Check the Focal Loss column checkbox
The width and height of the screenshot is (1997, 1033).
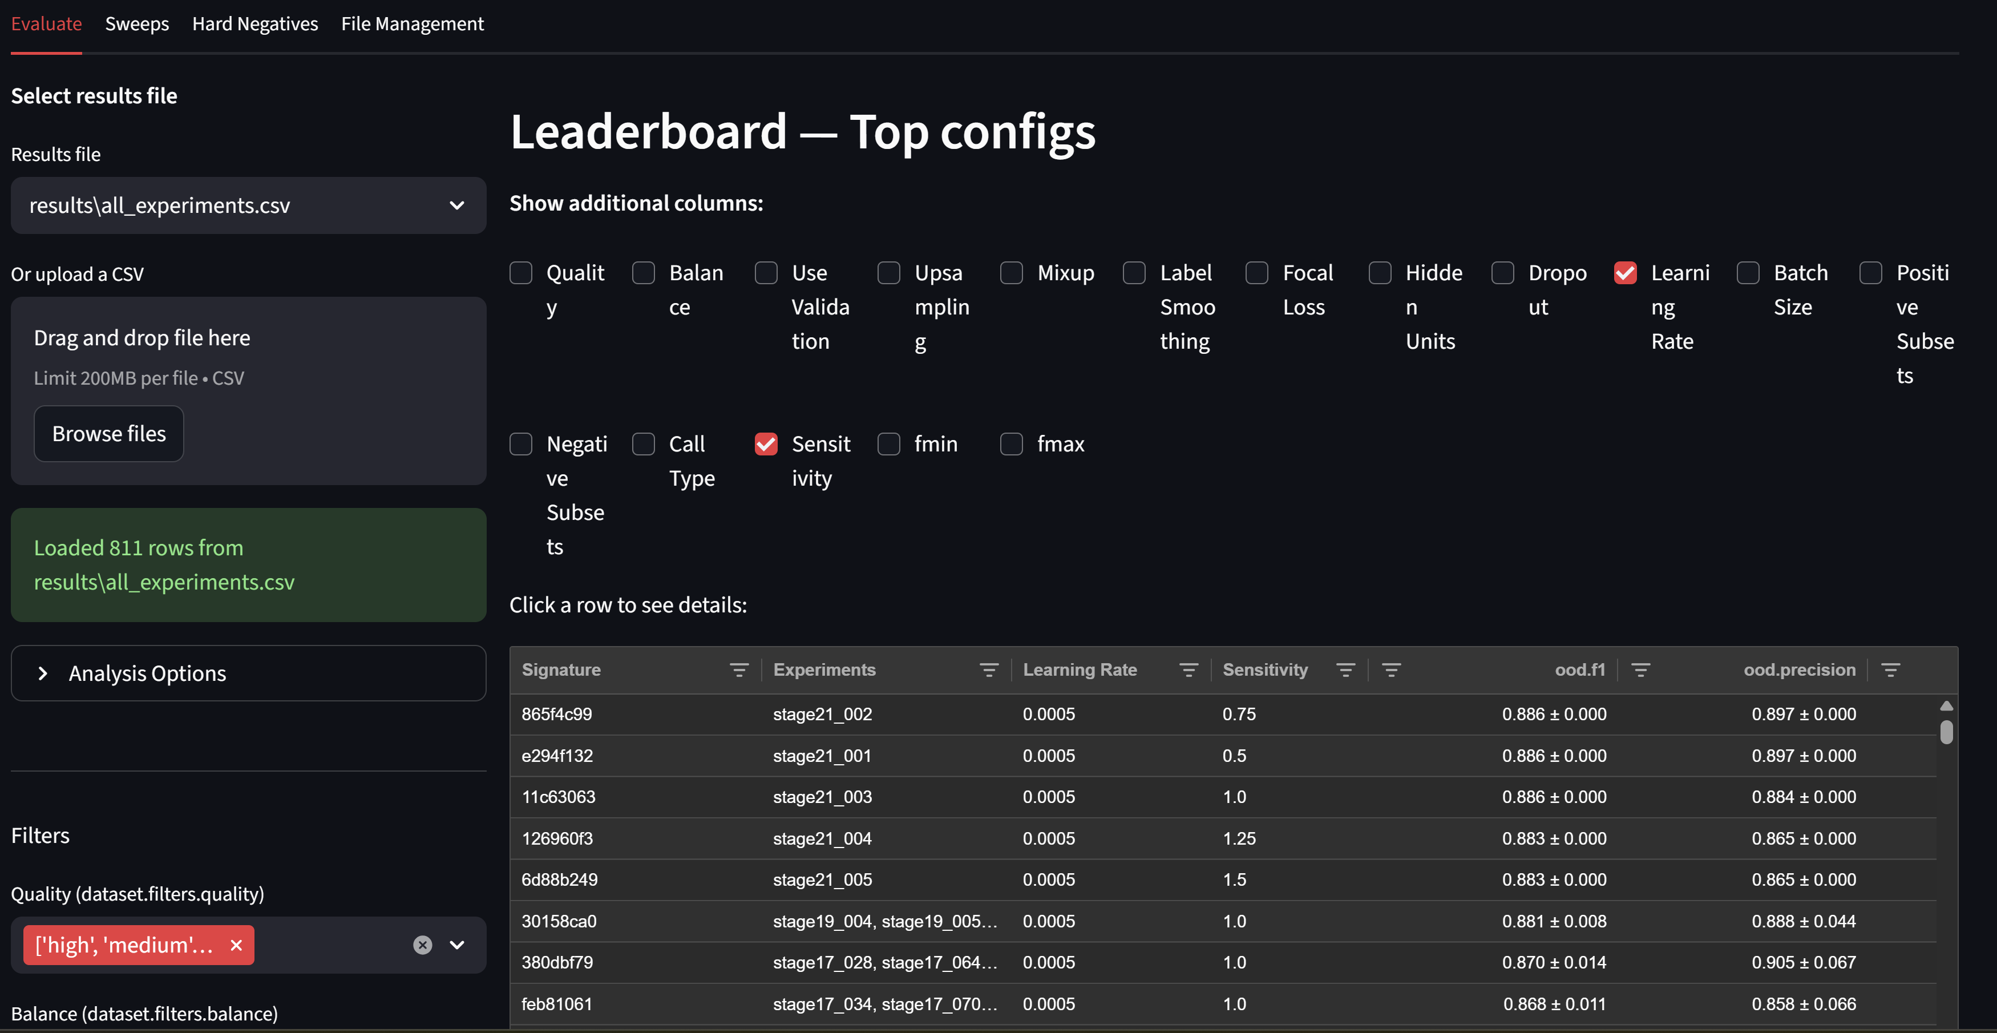pyautogui.click(x=1256, y=273)
